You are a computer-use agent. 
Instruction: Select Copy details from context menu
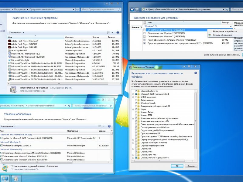pos(225,31)
